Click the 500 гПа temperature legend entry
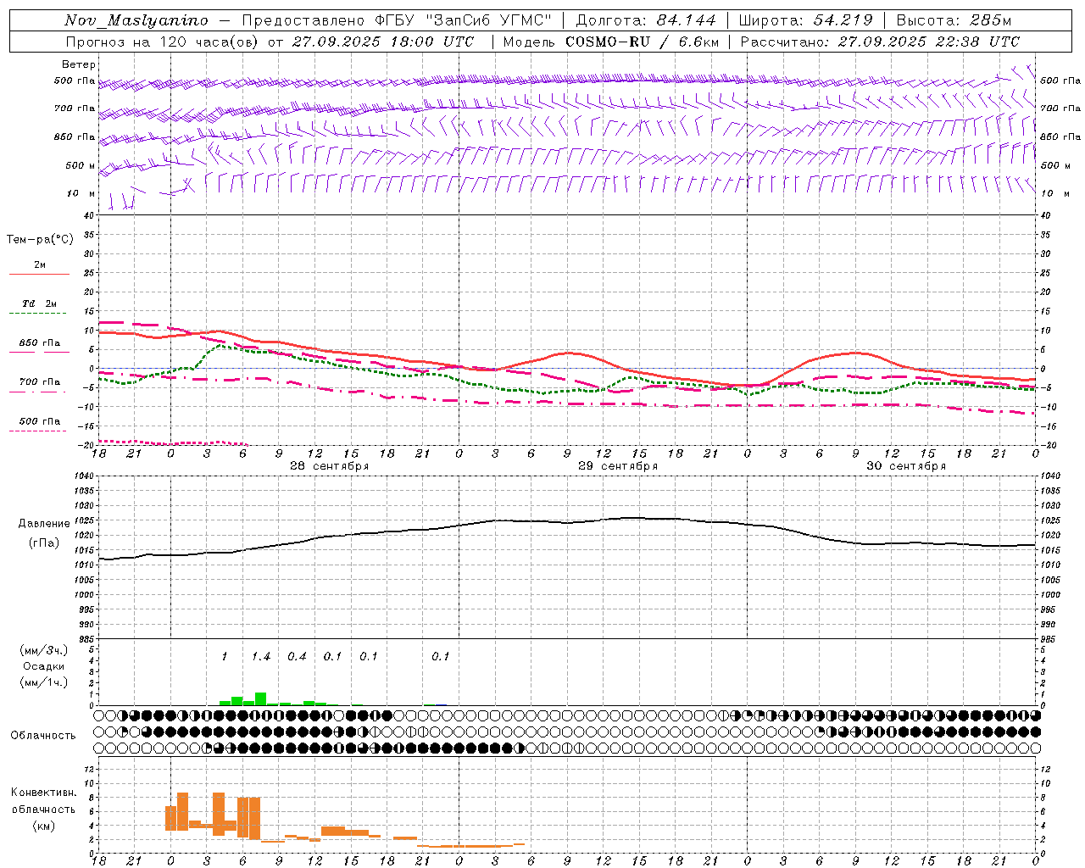The width and height of the screenshot is (1085, 868). tap(40, 421)
